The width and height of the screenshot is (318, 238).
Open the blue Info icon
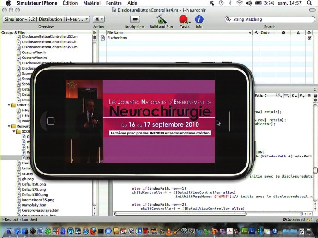tap(199, 19)
